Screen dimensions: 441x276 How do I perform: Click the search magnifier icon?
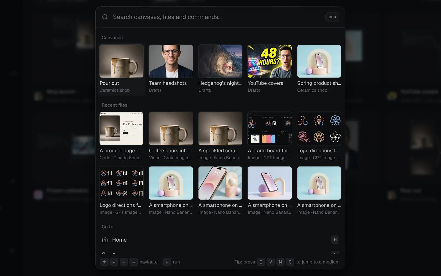click(x=105, y=17)
